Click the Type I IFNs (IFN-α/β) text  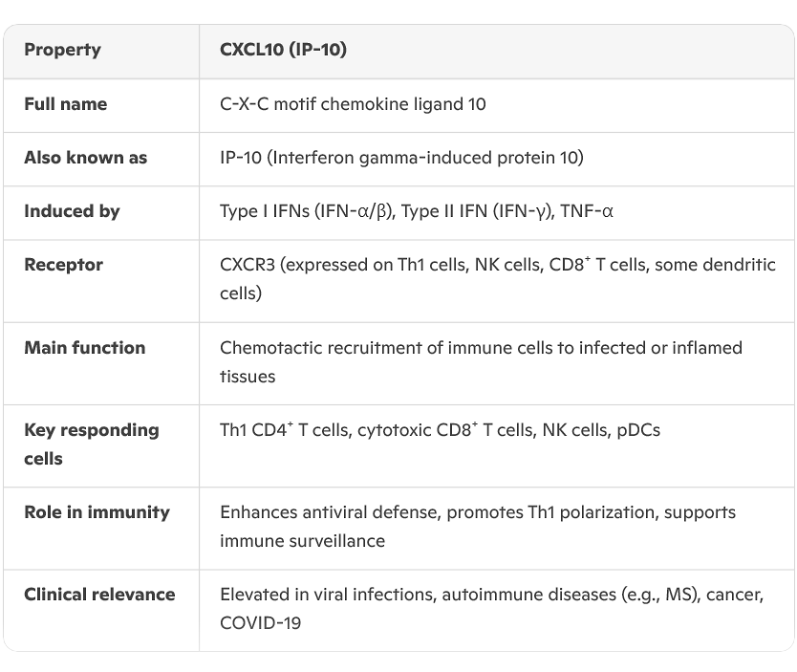tap(306, 211)
